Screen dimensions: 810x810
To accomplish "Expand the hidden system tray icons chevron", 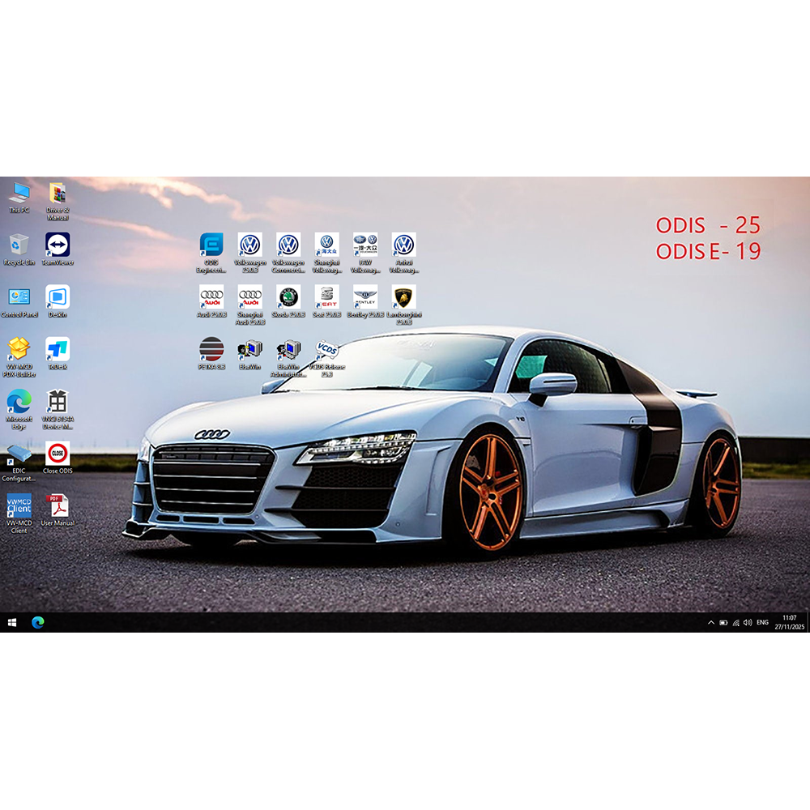I will [711, 623].
